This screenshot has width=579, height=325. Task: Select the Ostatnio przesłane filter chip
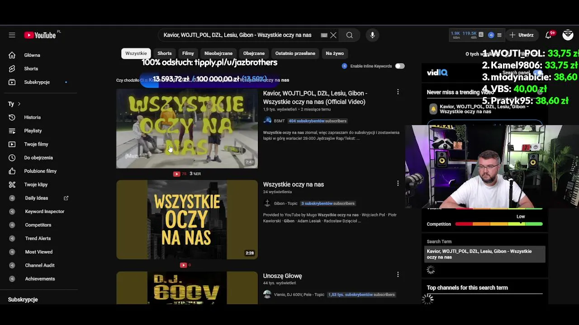pos(295,53)
